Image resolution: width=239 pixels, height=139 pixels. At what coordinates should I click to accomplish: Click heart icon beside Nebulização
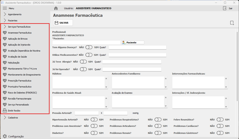point(5,62)
